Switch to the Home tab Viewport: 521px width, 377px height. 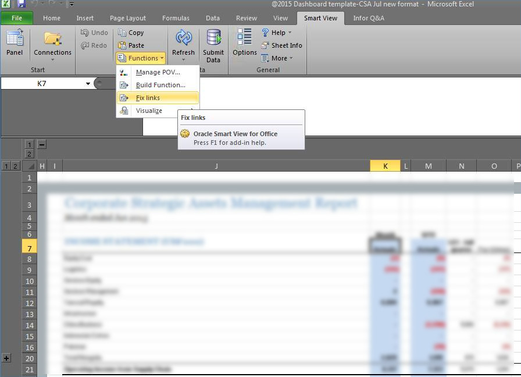pyautogui.click(x=52, y=18)
